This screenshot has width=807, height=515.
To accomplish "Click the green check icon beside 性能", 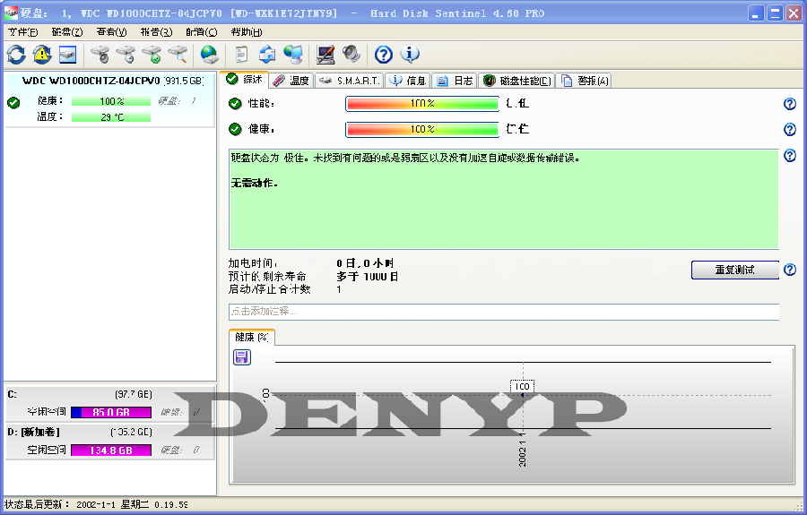I will [x=235, y=103].
